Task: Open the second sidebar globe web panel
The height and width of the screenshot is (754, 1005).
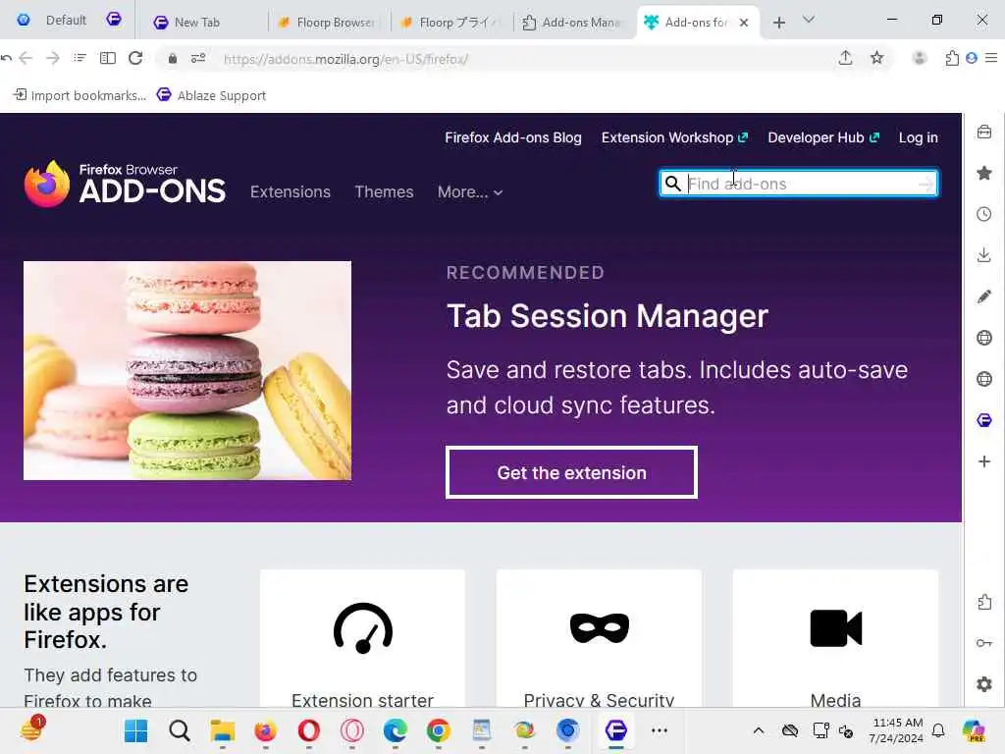Action: tap(984, 379)
